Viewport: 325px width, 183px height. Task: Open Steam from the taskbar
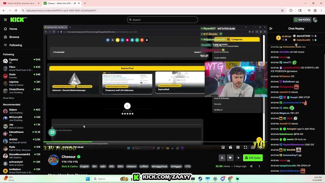point(200,179)
